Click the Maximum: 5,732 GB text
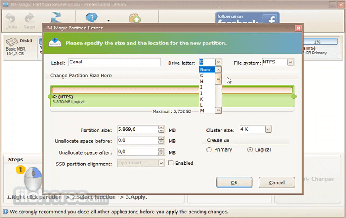346x218 pixels. click(172, 111)
